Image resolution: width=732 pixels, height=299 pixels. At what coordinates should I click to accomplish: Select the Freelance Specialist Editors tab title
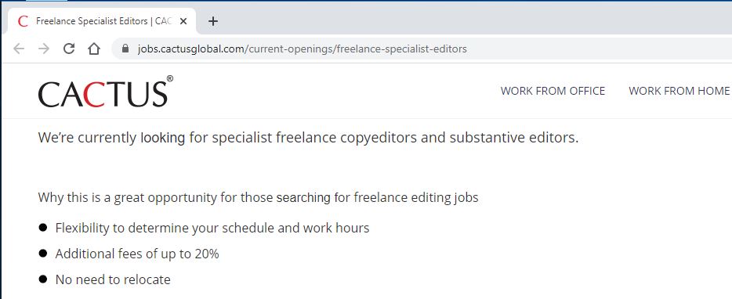pos(104,21)
